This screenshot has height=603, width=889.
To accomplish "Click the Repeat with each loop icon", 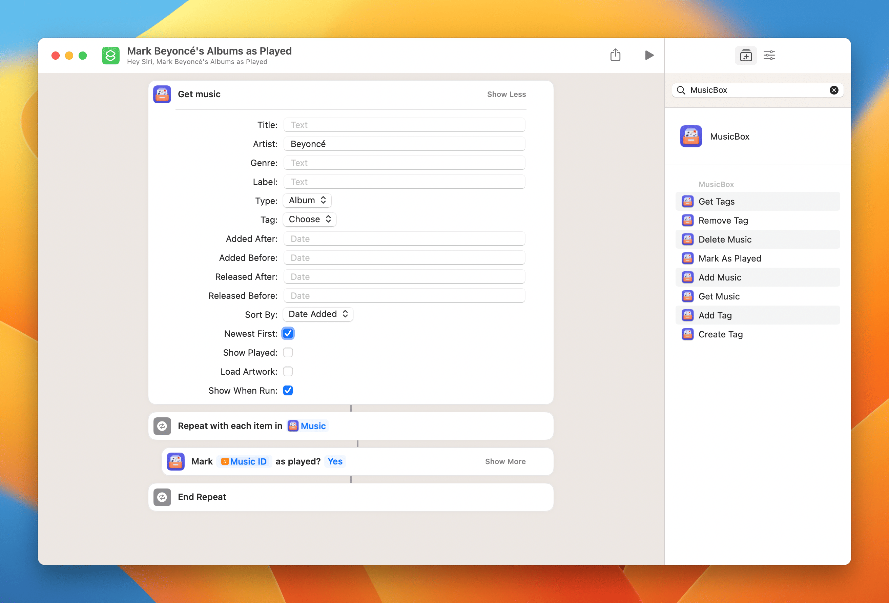I will click(x=162, y=426).
